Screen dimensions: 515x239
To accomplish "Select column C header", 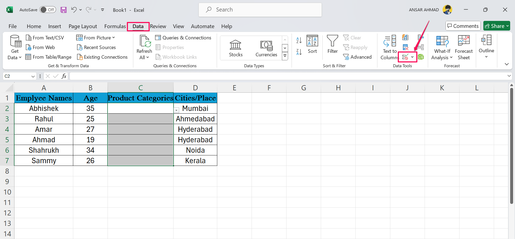I will [x=141, y=88].
